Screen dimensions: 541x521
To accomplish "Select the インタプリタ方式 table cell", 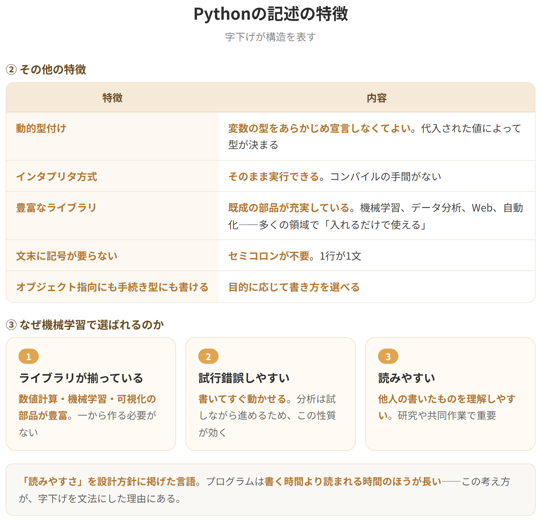I will [112, 176].
